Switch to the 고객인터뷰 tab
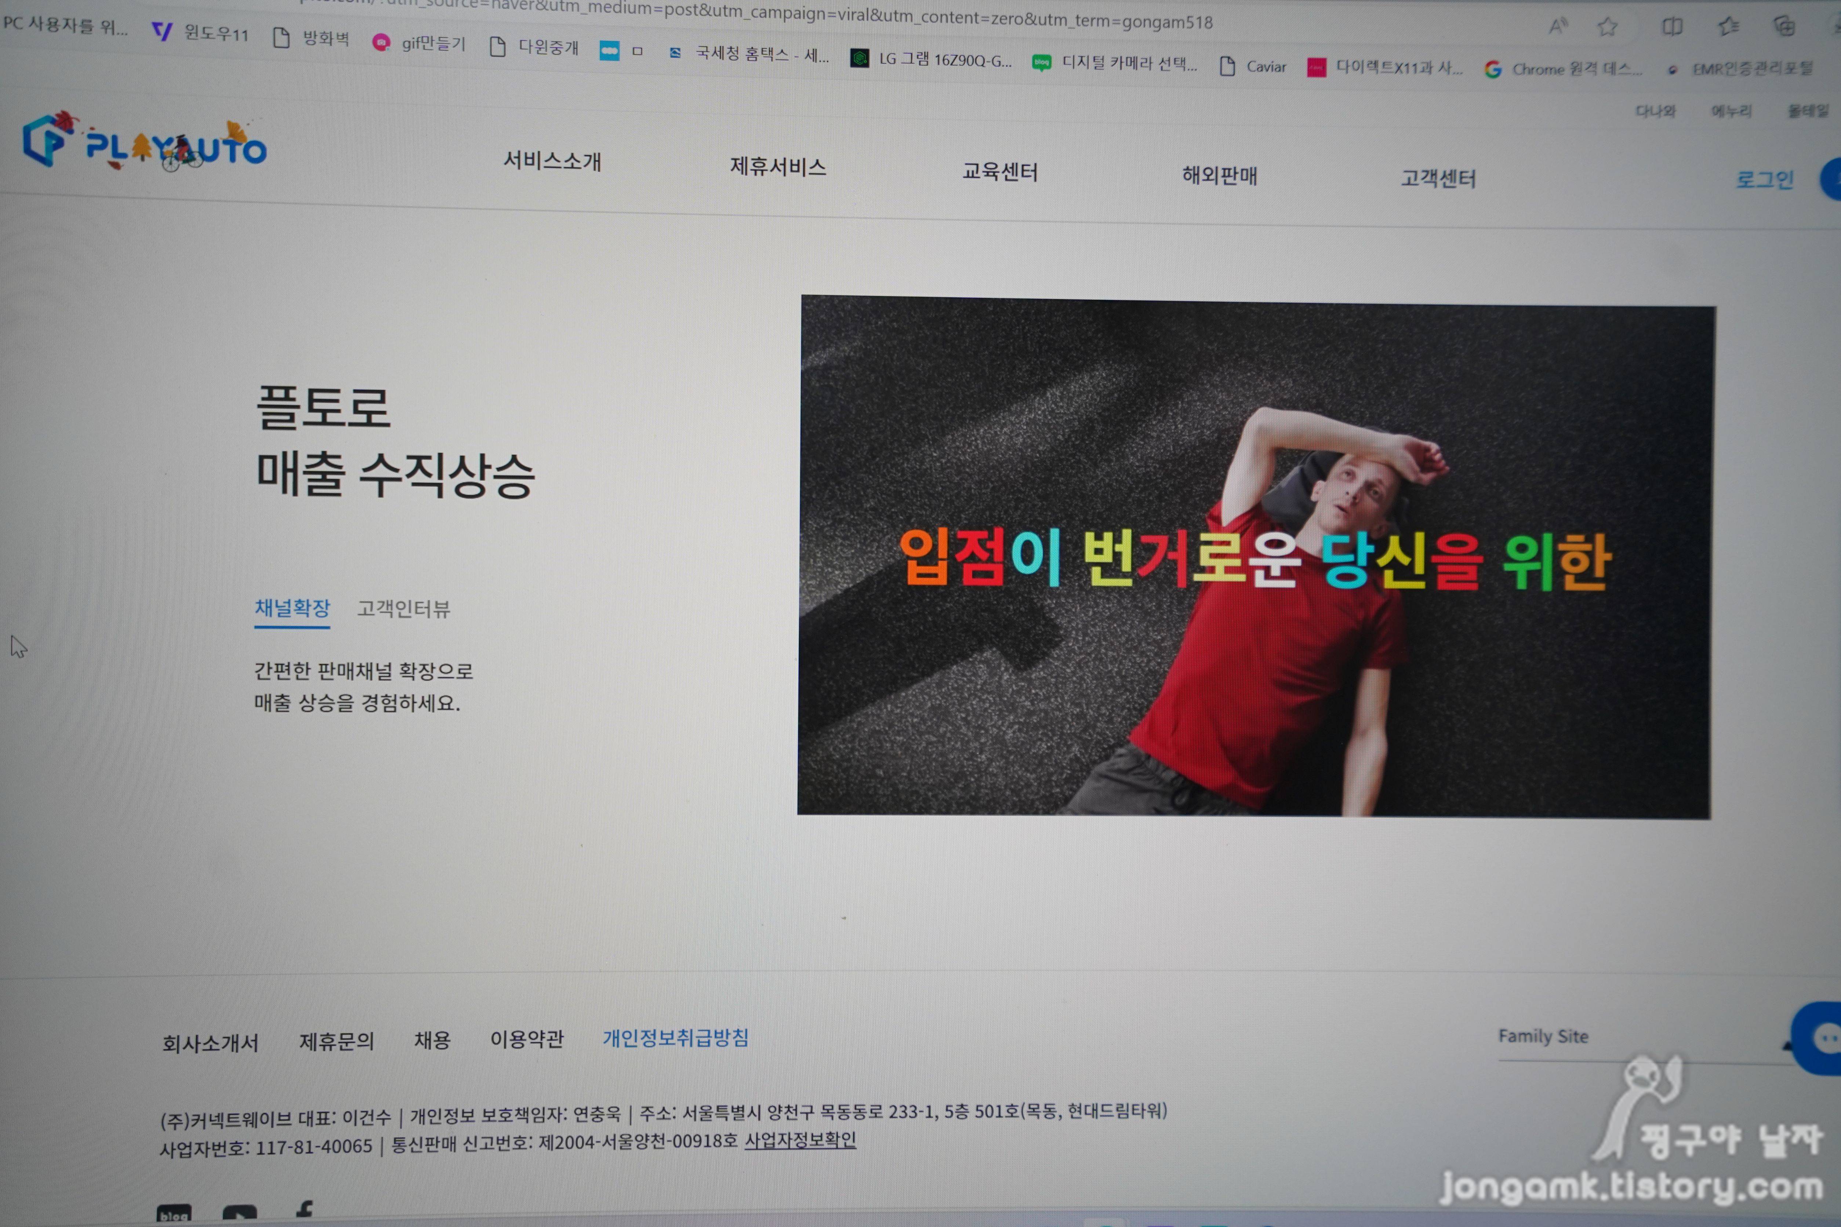The image size is (1841, 1227). pos(403,609)
